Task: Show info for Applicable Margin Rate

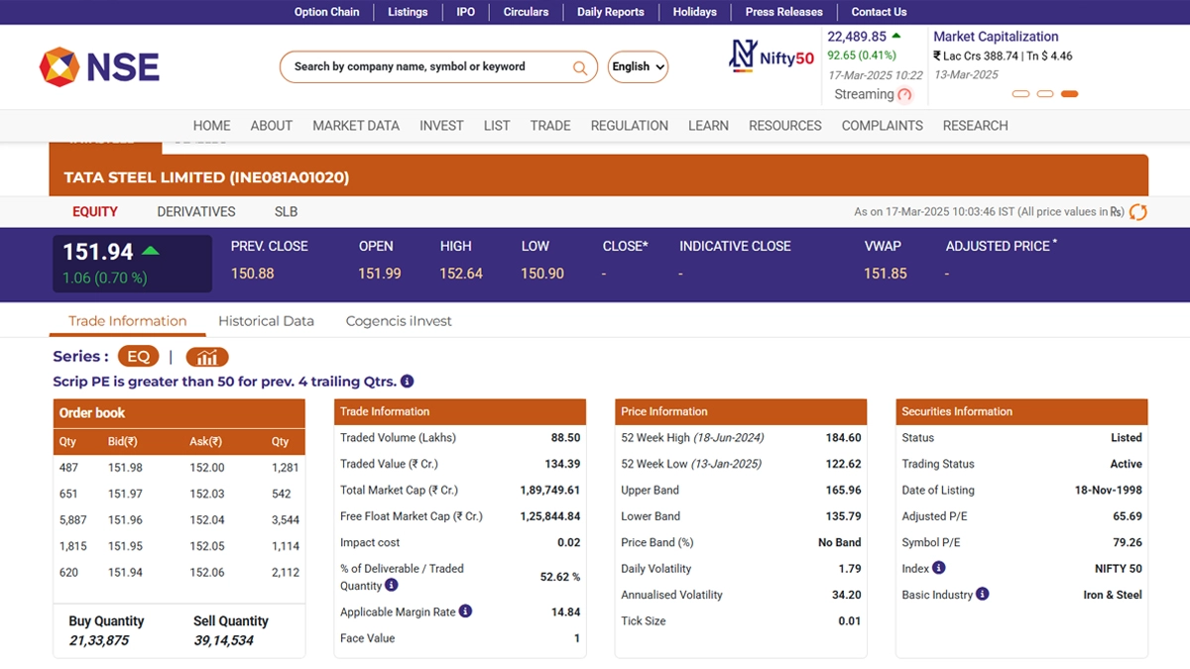Action: coord(465,612)
